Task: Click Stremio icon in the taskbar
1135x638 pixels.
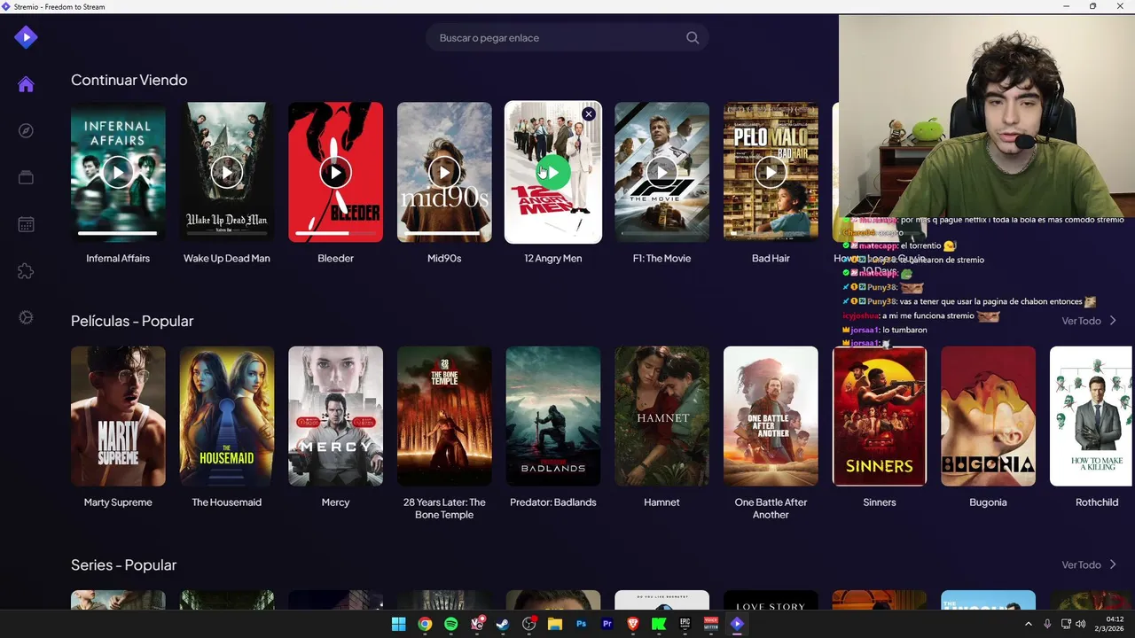Action: click(737, 624)
